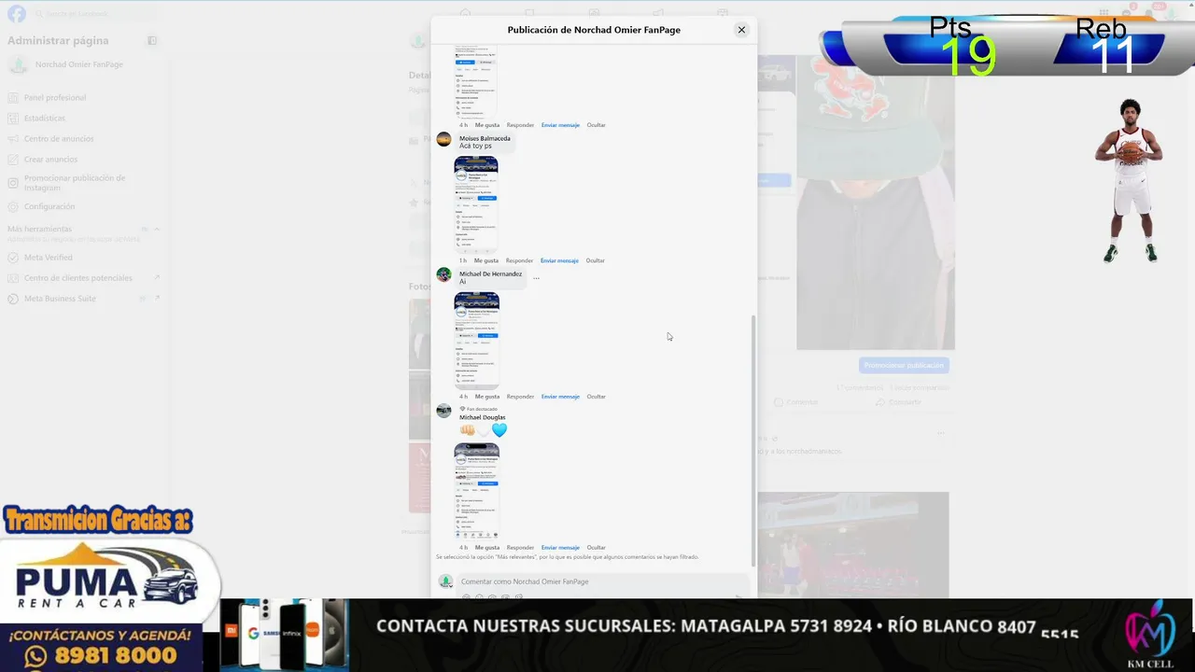Open Configuración in the sidebar
Screen dimensions: 1195x672
tap(49, 206)
